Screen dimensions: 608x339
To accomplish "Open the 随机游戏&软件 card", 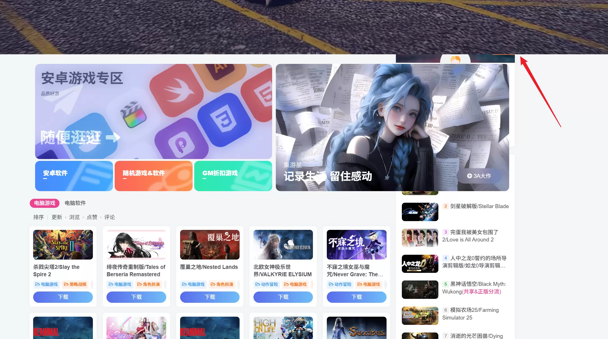I will (153, 176).
